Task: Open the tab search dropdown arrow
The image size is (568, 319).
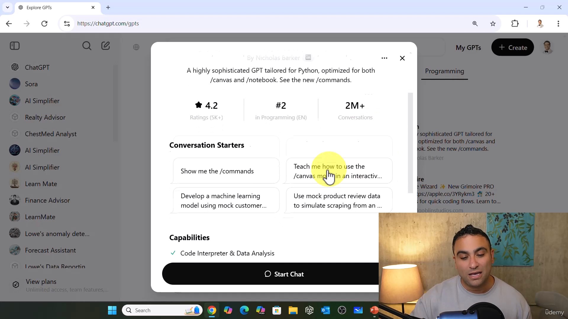Action: [7, 7]
